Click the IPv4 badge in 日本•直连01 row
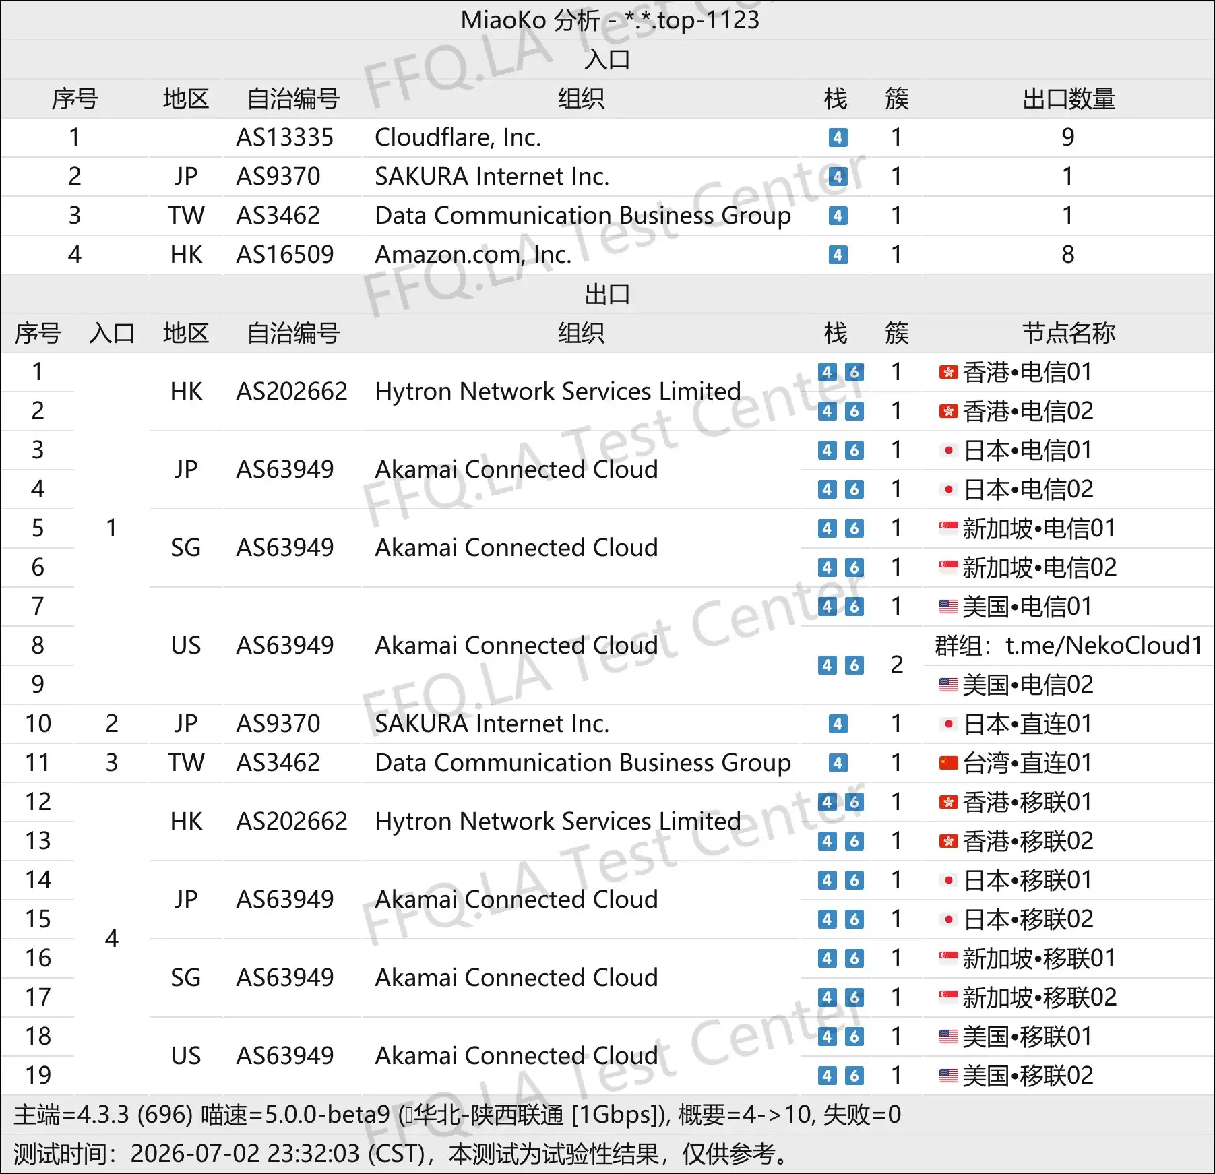 (838, 724)
